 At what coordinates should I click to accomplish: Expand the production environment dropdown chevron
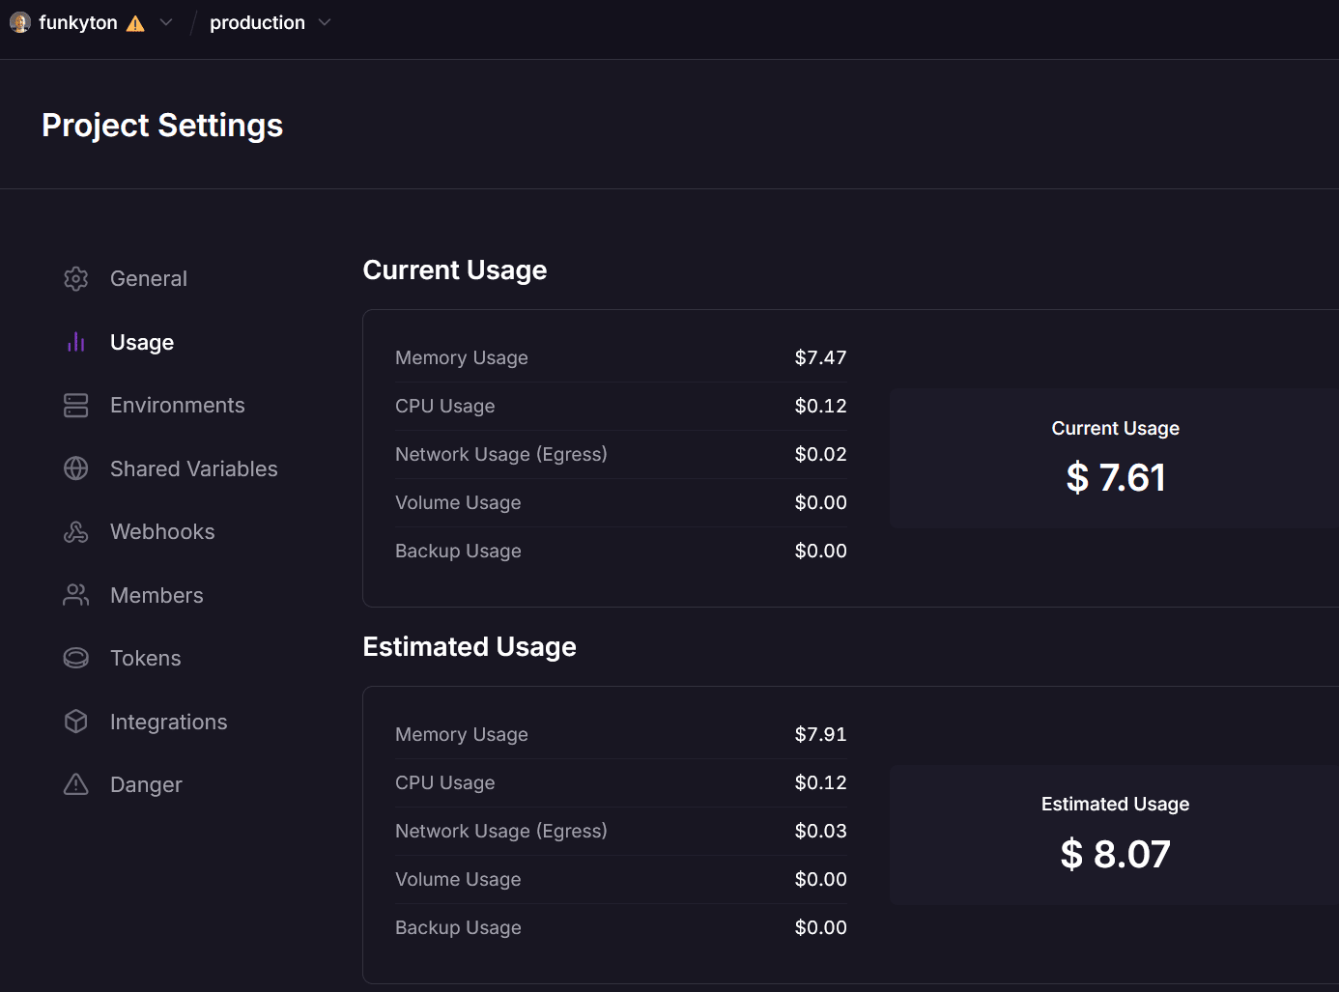pyautogui.click(x=325, y=22)
